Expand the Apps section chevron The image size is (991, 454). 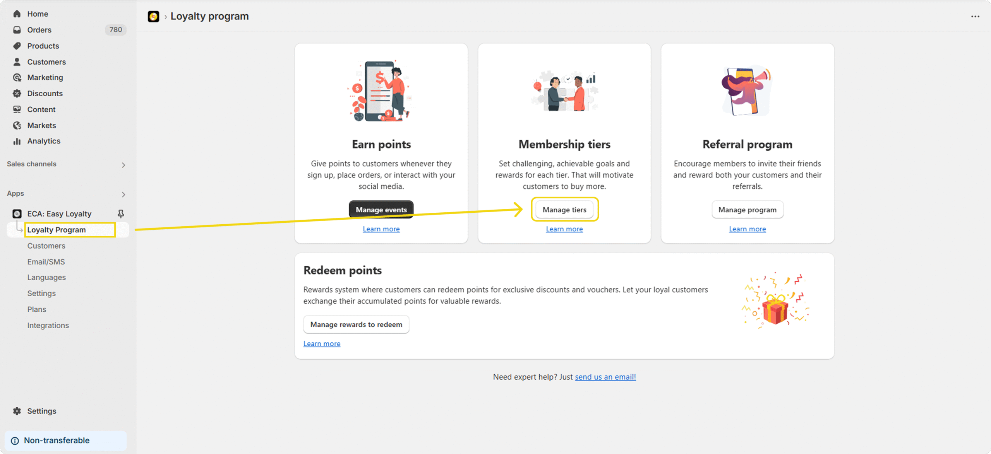123,195
